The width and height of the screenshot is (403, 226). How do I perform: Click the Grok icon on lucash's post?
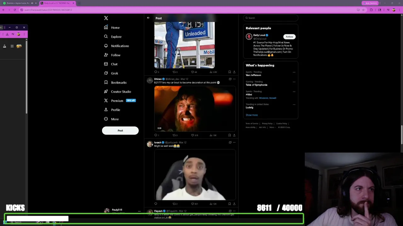pyautogui.click(x=230, y=143)
